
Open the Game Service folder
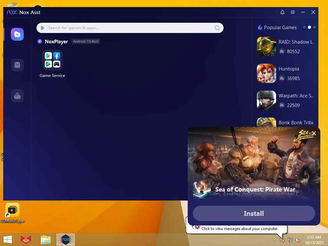(53, 60)
